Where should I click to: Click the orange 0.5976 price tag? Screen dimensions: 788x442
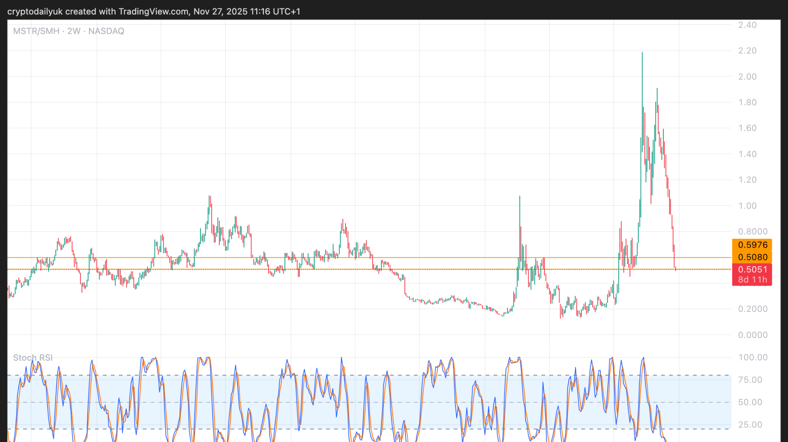tap(752, 245)
